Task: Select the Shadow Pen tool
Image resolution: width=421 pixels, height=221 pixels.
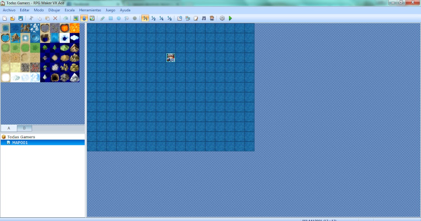Action: tap(135, 18)
